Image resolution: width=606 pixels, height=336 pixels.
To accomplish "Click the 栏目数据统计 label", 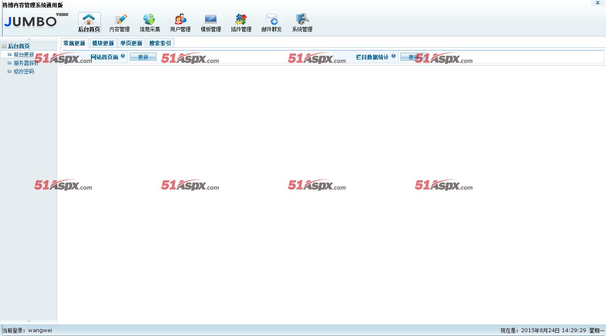I will click(372, 57).
